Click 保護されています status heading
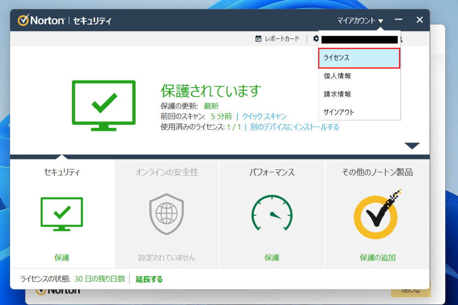This screenshot has width=458, height=305. tap(211, 91)
